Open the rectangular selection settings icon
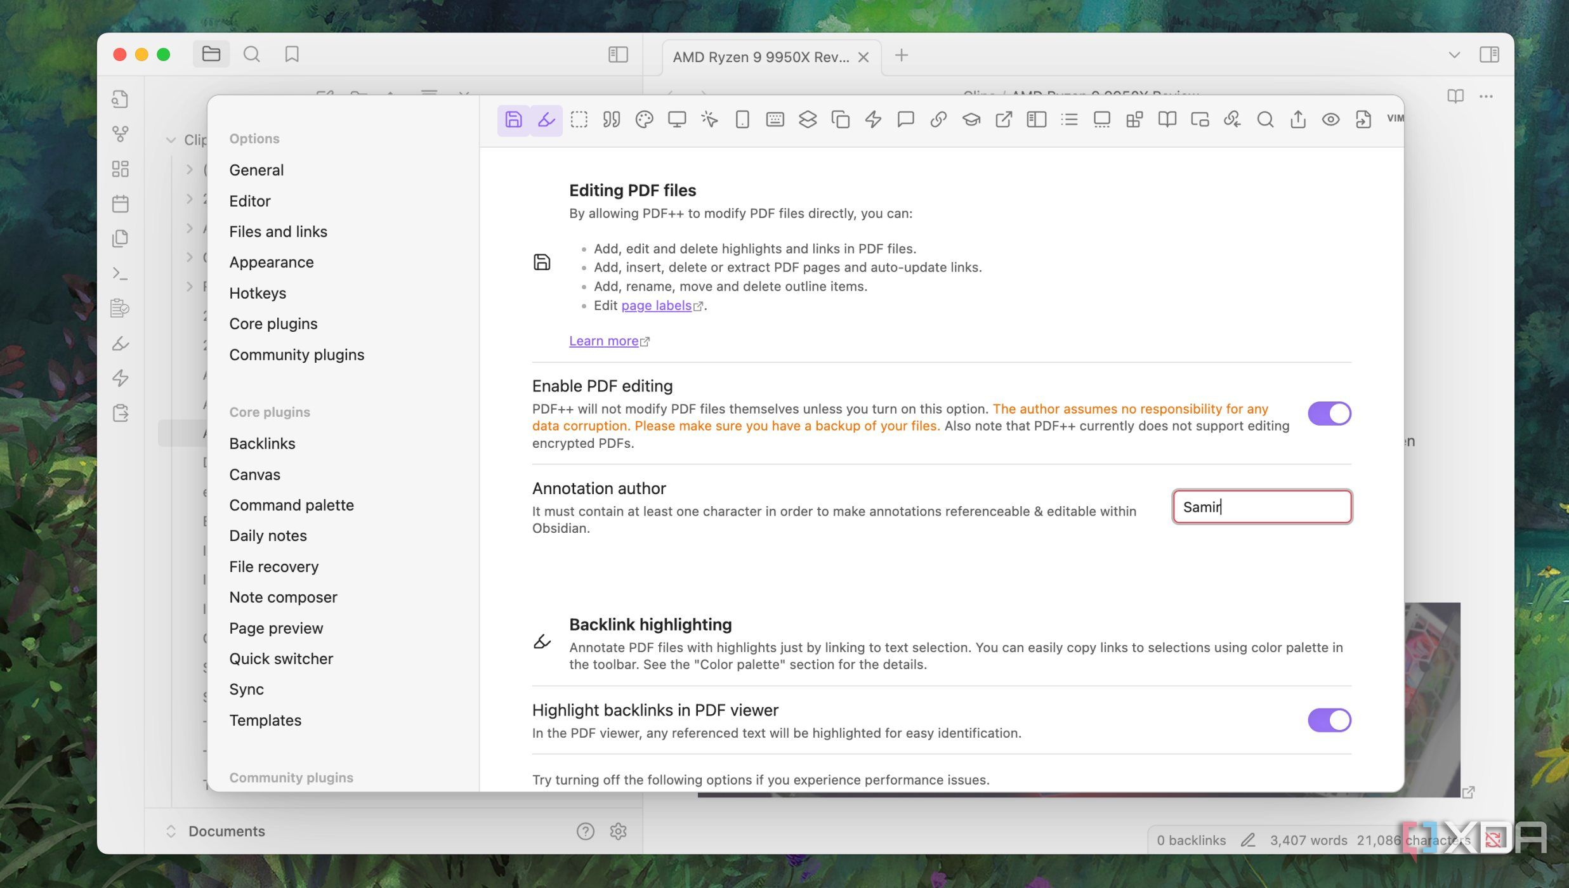 click(579, 119)
